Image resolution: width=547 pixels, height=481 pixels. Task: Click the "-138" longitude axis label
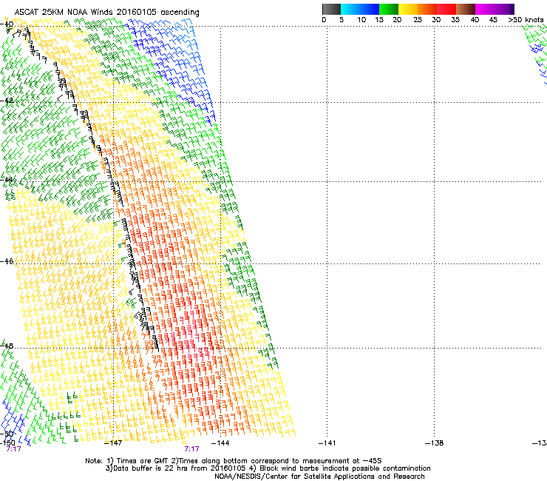point(435,443)
